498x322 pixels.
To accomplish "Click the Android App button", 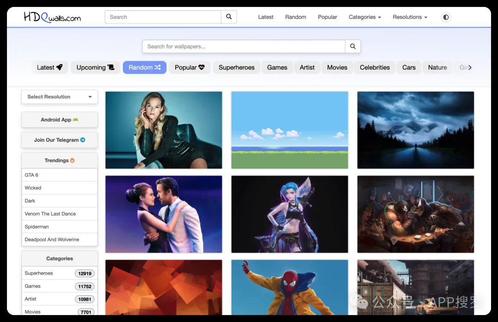I will (x=59, y=120).
